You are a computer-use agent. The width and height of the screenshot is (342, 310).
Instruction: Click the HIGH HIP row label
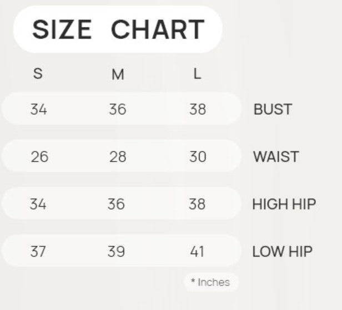click(284, 204)
